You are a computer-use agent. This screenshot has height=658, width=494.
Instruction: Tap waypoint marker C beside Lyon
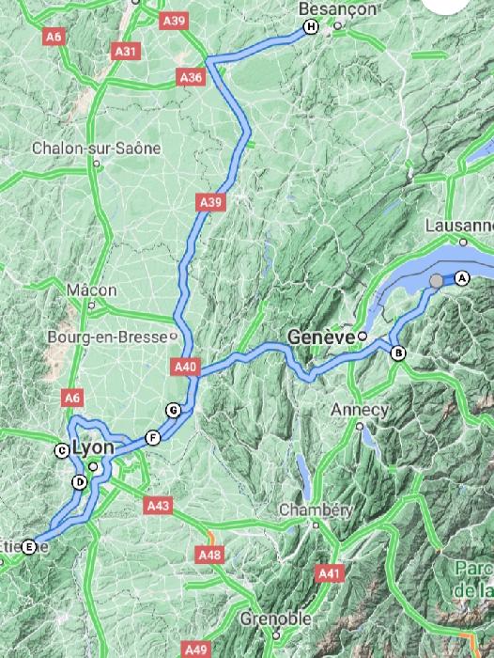62,451
